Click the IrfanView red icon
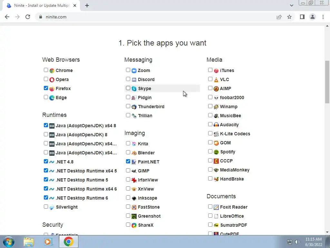The height and width of the screenshot is (248, 330). 134,180
